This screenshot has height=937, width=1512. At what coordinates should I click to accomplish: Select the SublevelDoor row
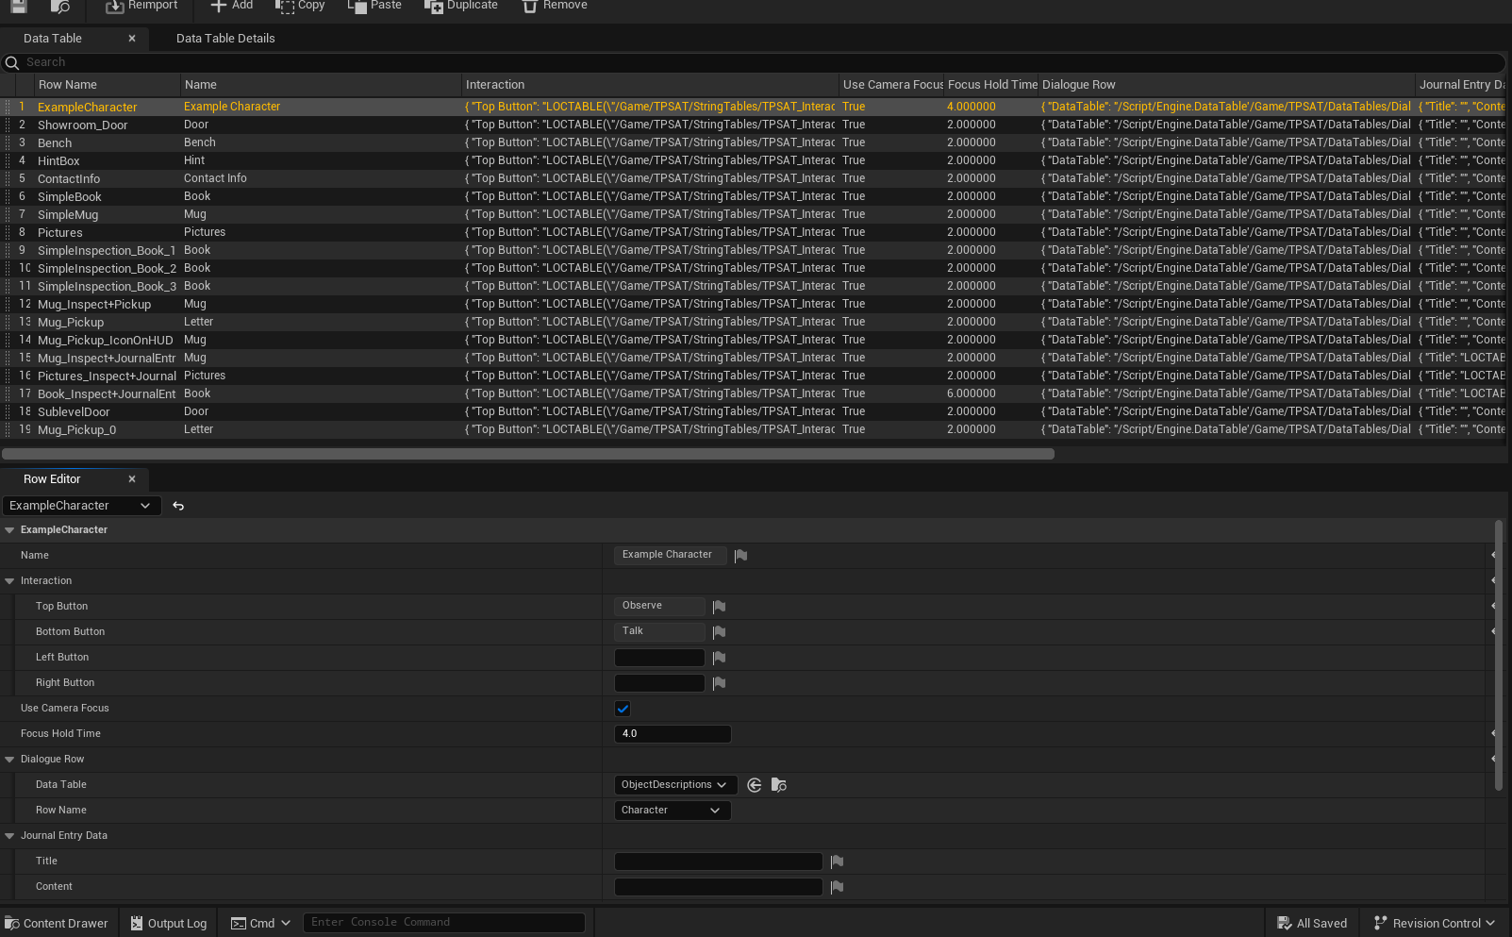(x=755, y=411)
